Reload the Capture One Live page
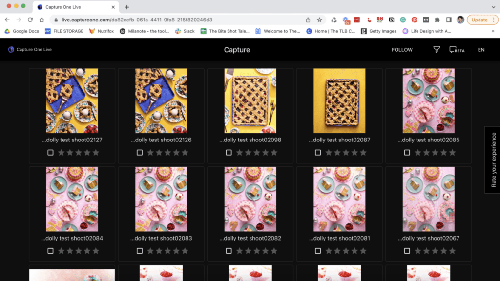 (30, 20)
